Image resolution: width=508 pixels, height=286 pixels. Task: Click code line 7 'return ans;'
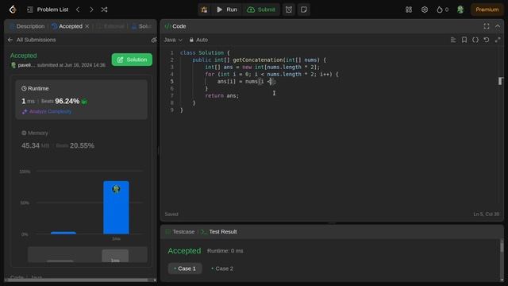pyautogui.click(x=222, y=95)
